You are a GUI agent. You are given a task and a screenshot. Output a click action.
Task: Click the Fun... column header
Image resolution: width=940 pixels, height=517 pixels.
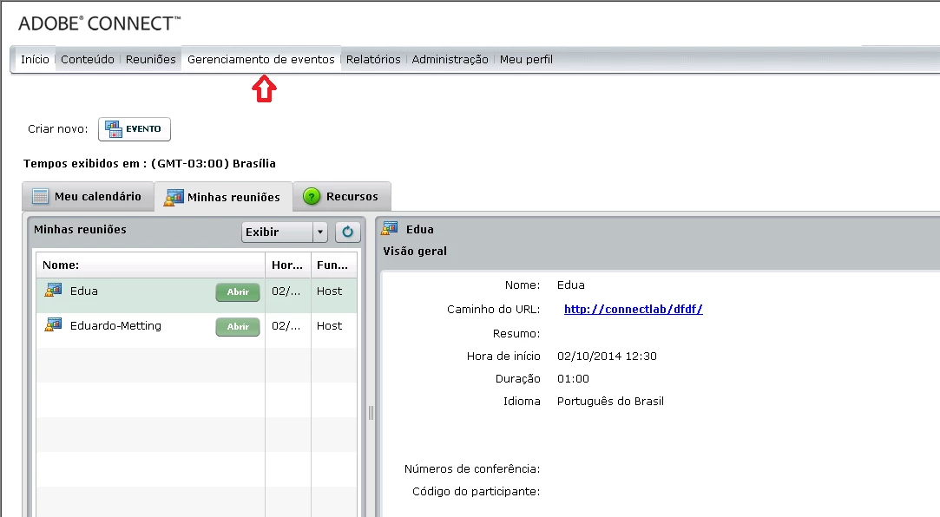click(x=334, y=265)
